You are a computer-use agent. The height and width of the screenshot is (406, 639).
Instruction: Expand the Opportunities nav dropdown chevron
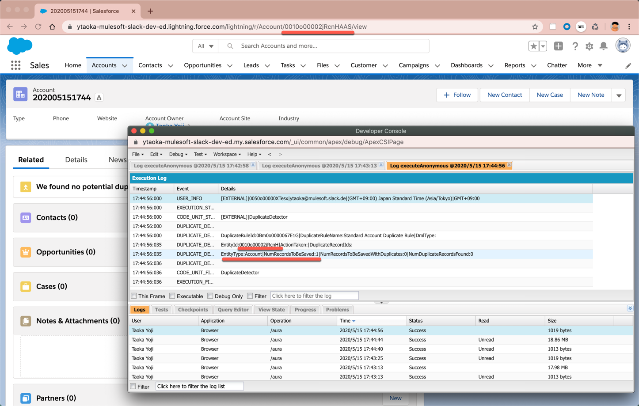click(230, 66)
